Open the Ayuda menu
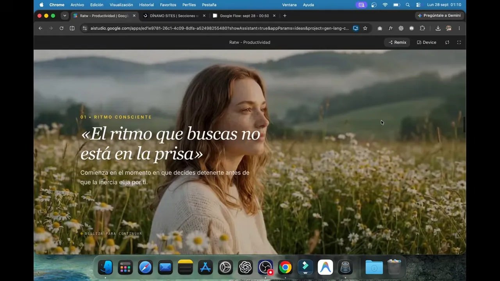The image size is (500, 281). [309, 5]
